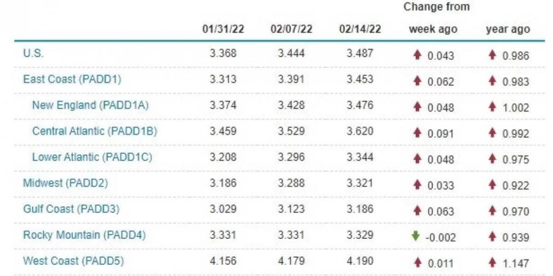Open the East Coast (PADD1) link
Screen dimensions: 553x276
pyautogui.click(x=72, y=79)
